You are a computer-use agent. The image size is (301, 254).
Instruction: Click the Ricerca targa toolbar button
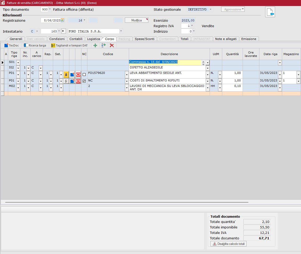pyautogui.click(x=35, y=45)
